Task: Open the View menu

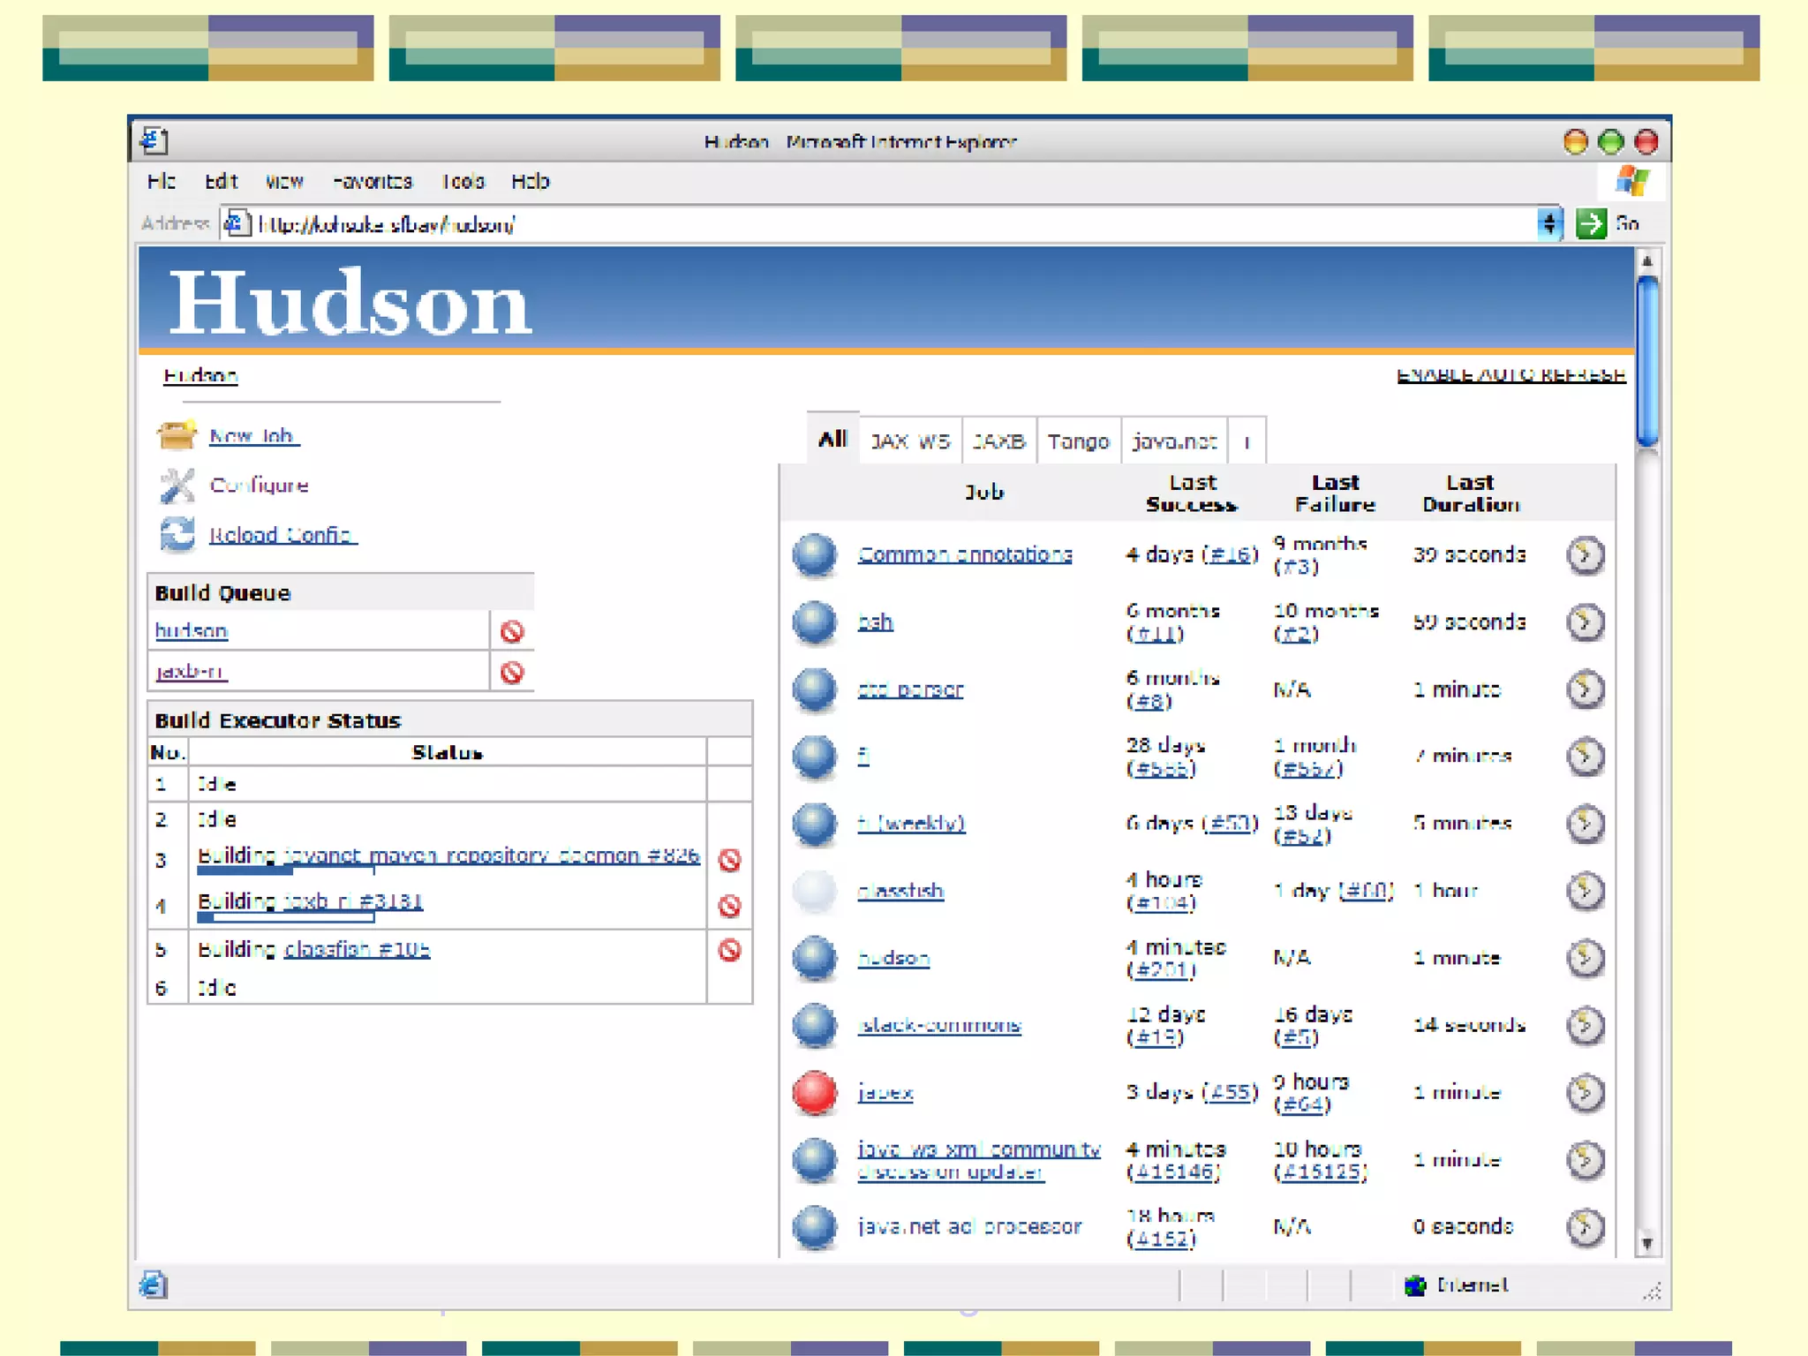Action: 284,181
